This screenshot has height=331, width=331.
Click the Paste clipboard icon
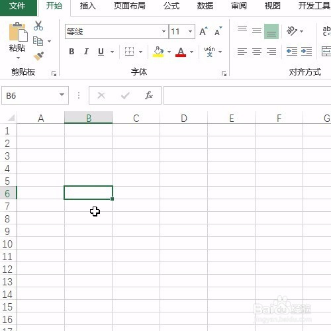[x=18, y=32]
